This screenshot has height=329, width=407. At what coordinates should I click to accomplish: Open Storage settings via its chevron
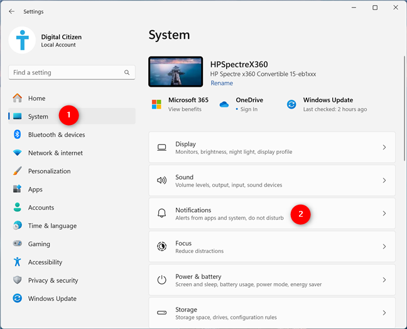pos(384,313)
